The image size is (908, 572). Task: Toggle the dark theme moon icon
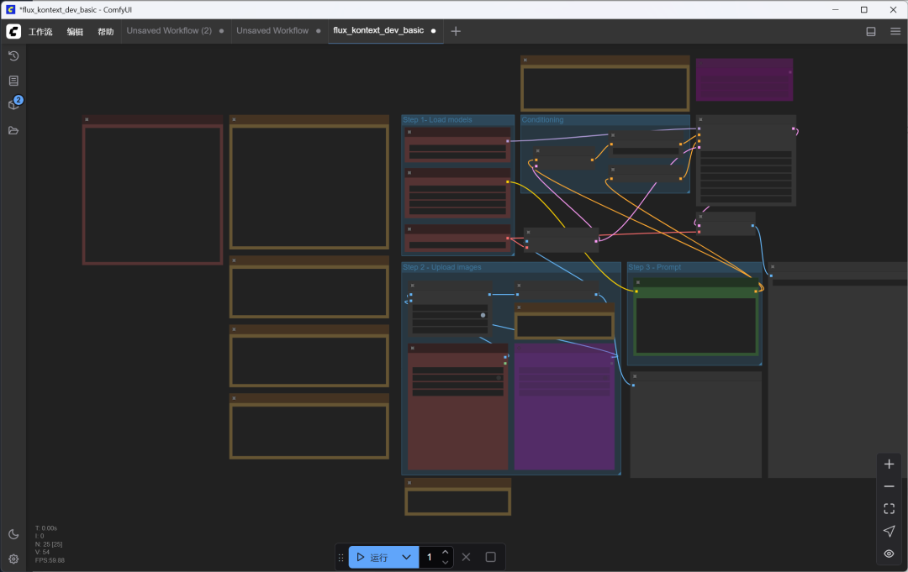(x=13, y=534)
